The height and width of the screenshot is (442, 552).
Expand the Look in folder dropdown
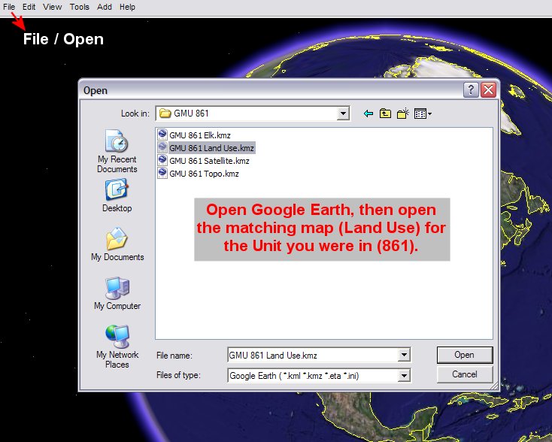(342, 114)
